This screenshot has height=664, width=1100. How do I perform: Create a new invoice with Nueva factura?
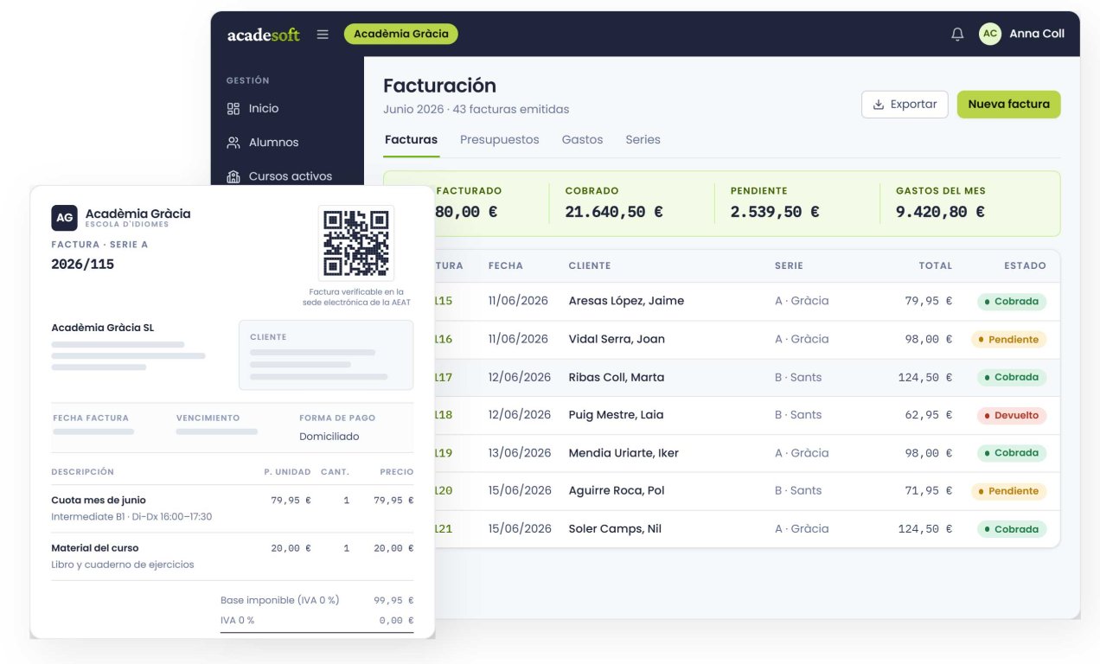(1008, 105)
